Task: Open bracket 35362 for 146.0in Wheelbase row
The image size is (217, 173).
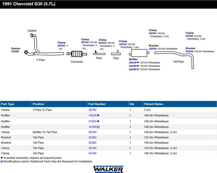Action: click(x=92, y=143)
